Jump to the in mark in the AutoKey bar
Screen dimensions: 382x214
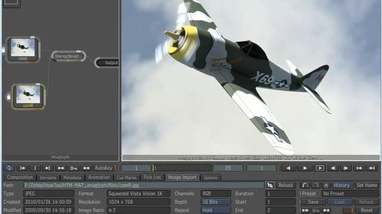click(23, 168)
